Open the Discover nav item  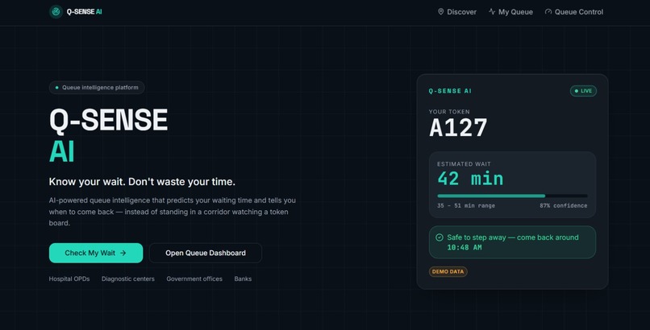(457, 11)
